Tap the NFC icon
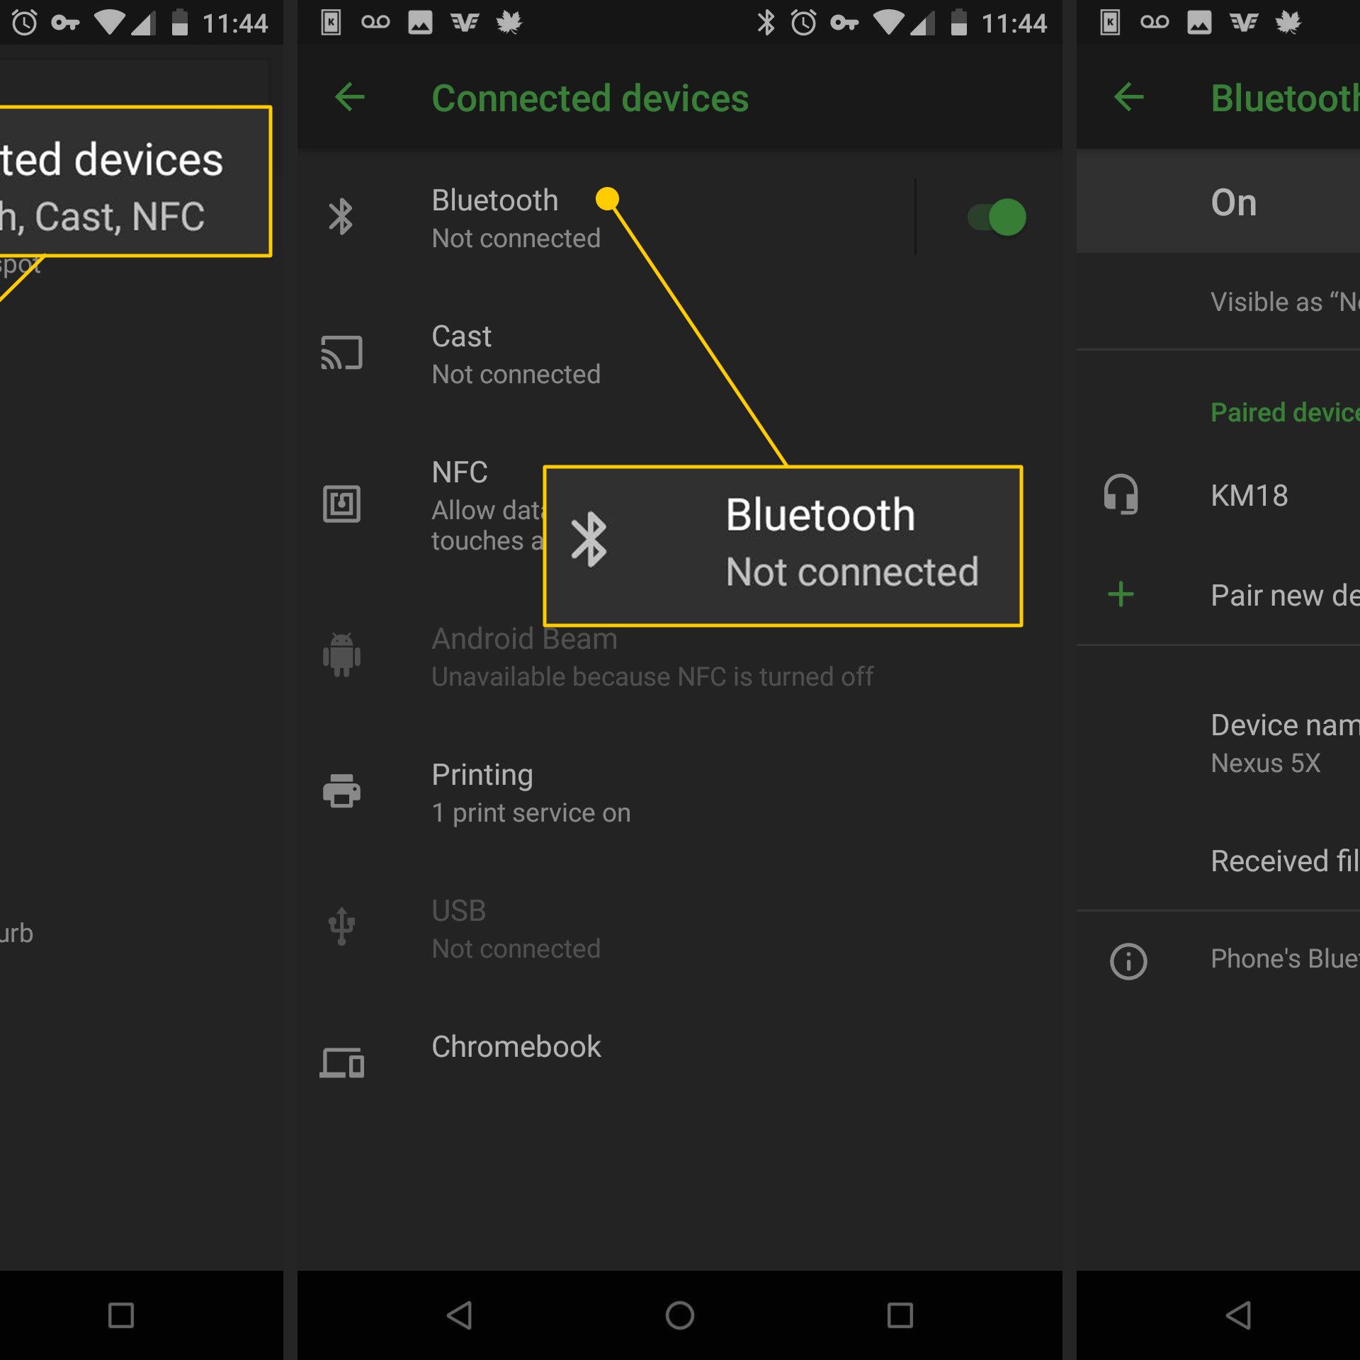This screenshot has width=1360, height=1360. pyautogui.click(x=341, y=504)
